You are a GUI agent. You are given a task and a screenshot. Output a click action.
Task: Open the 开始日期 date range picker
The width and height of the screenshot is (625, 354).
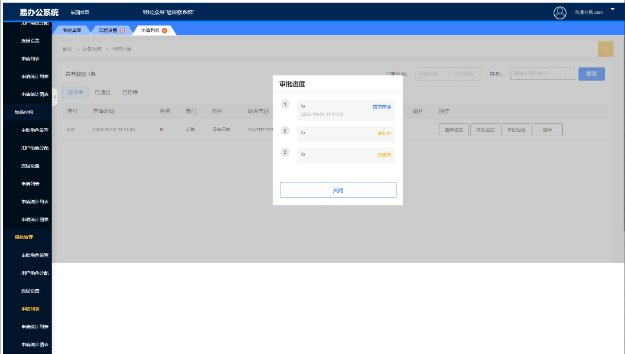point(429,74)
